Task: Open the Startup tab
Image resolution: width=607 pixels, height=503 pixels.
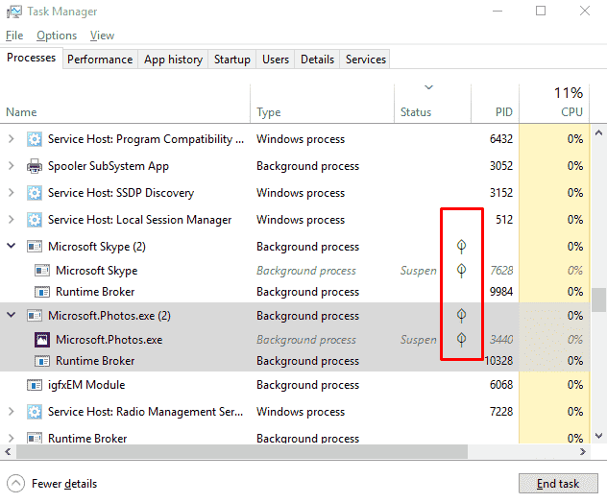Action: (x=231, y=60)
